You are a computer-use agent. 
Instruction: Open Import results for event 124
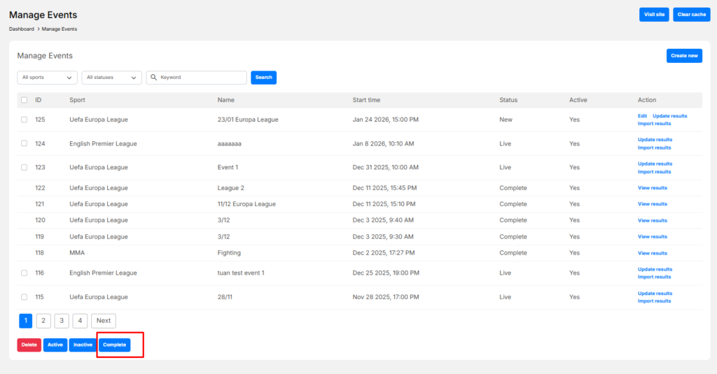point(654,148)
